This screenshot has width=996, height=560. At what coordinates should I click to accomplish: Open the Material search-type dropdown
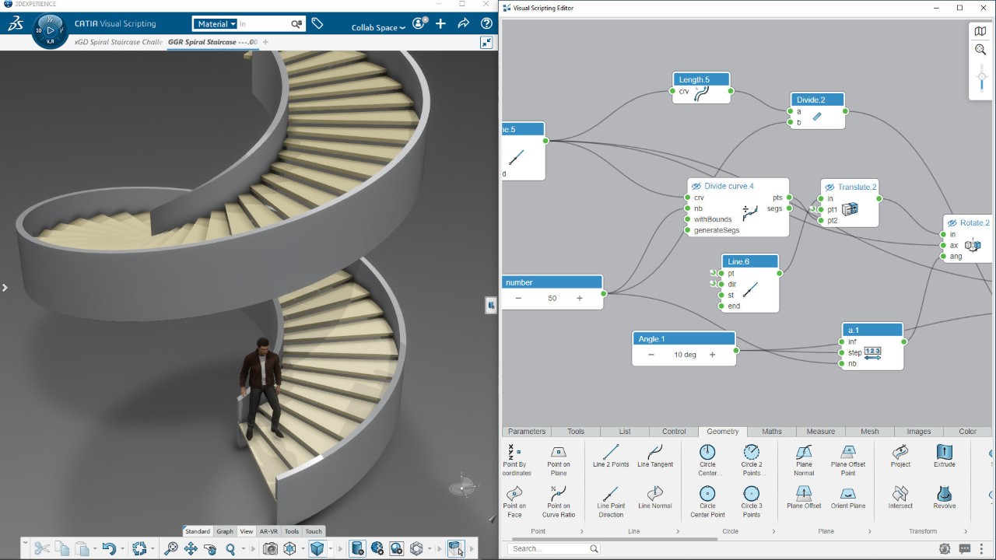216,24
